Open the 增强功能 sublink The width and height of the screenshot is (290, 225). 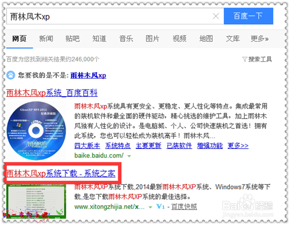click(210, 146)
